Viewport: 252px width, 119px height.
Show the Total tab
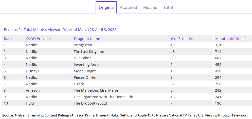(168, 7)
